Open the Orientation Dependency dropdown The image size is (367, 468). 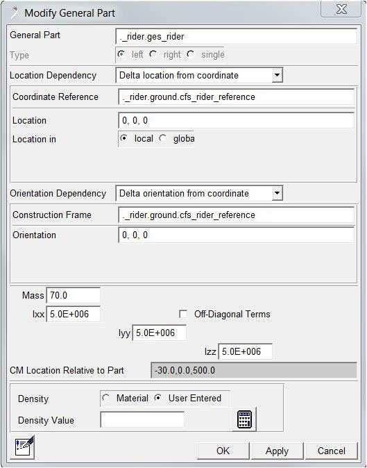coord(278,193)
